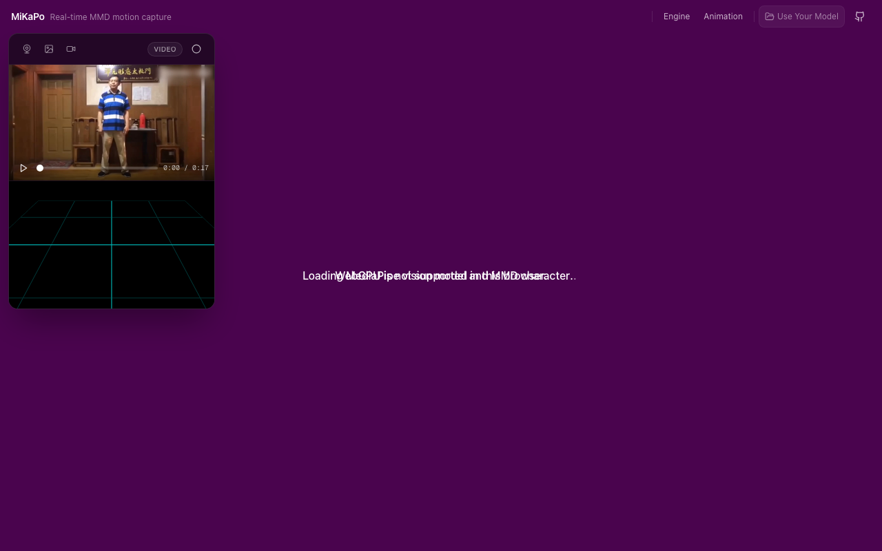Image resolution: width=882 pixels, height=551 pixels.
Task: Select the image input icon
Action: point(49,49)
